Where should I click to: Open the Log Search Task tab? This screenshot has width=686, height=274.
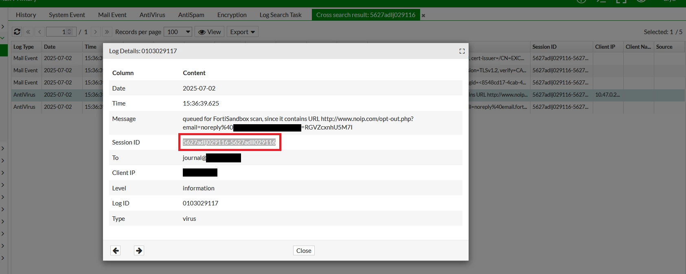pos(281,15)
